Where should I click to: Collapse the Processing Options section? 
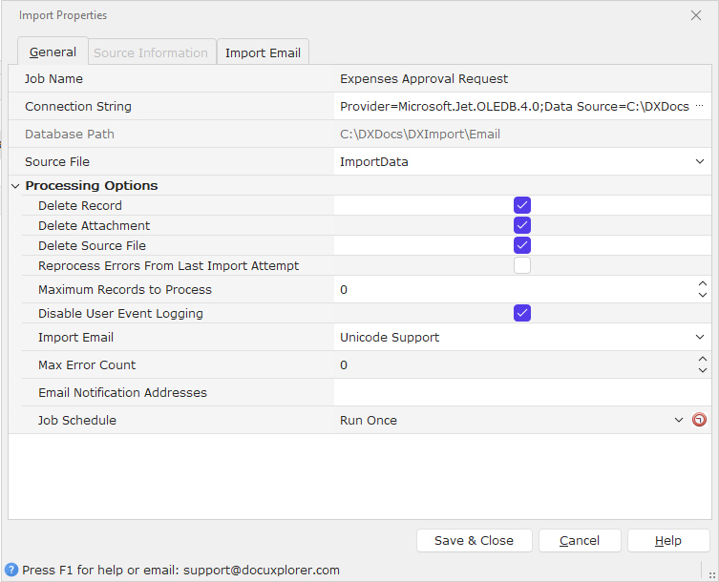pos(15,186)
